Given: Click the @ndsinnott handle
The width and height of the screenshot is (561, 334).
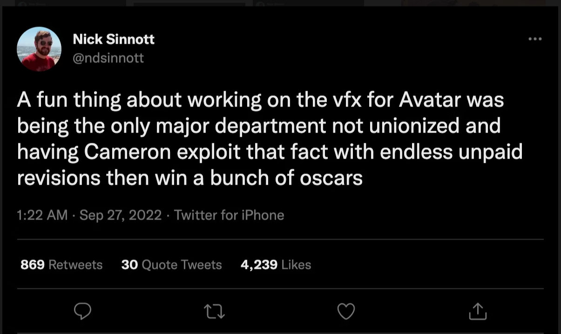Looking at the screenshot, I should pos(108,58).
